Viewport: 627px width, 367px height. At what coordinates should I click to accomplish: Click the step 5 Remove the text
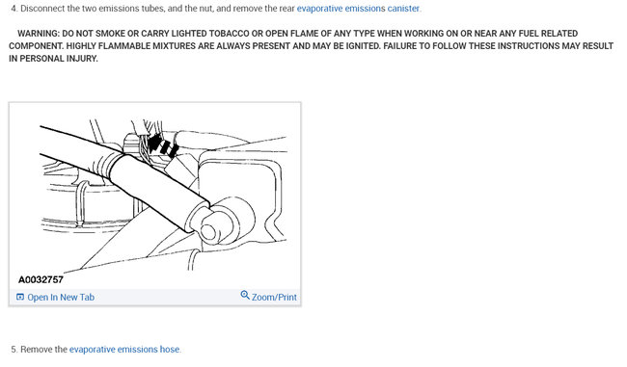point(43,350)
